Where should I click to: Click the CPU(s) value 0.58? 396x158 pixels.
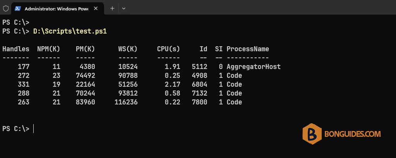172,93
